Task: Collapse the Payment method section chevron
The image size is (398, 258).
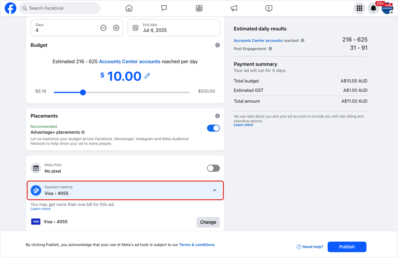Action: click(x=215, y=190)
